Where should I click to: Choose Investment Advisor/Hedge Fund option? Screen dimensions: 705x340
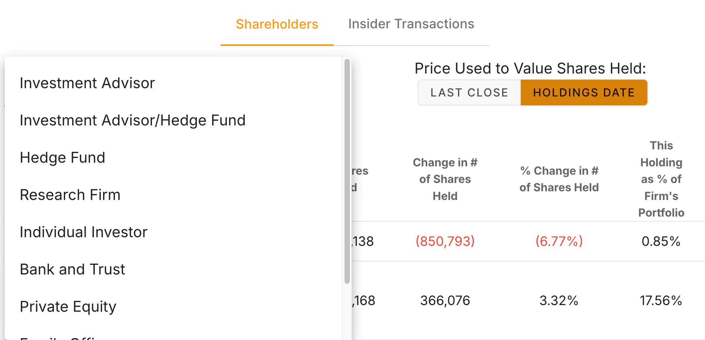coord(133,120)
